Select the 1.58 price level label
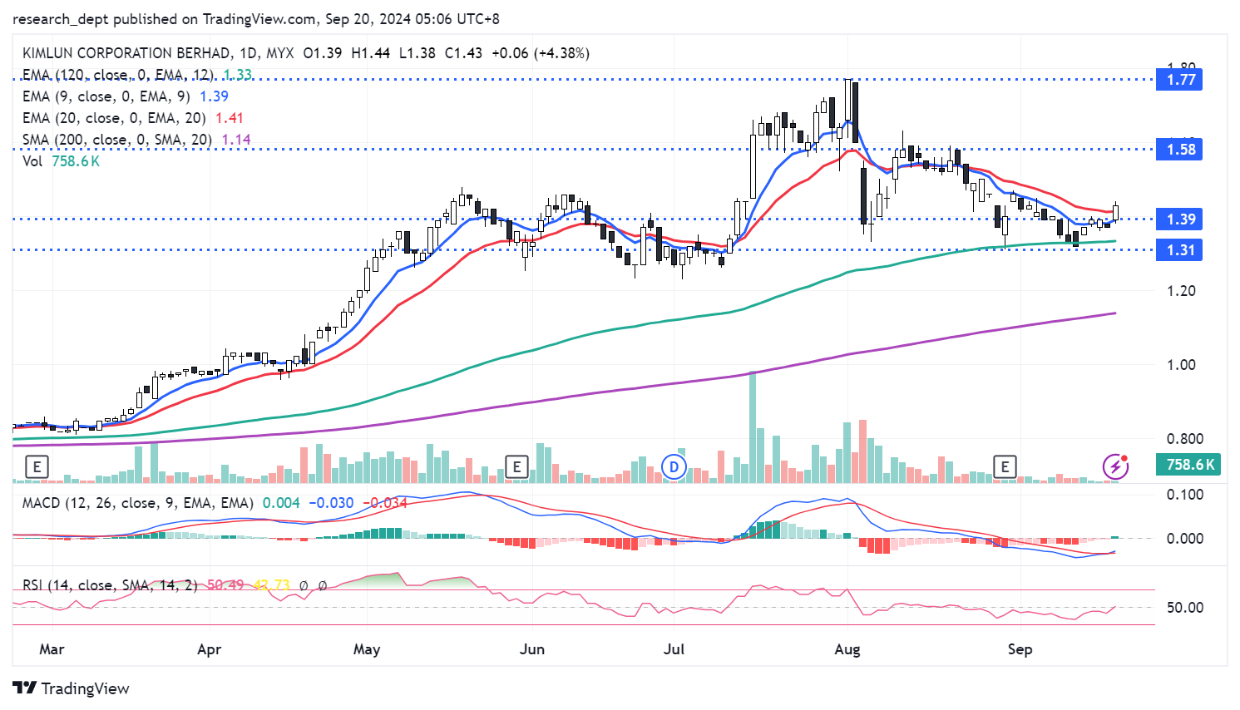 [1179, 150]
